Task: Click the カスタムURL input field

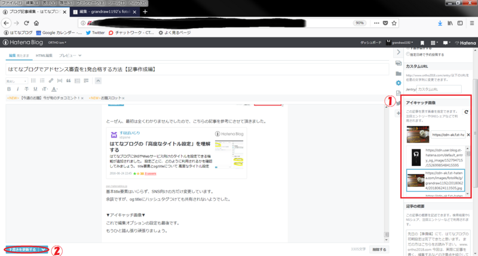Action: (439, 89)
